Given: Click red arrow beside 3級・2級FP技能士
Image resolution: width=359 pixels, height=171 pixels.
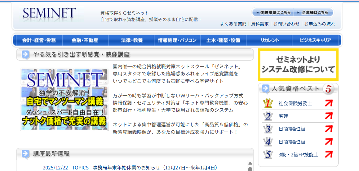Looking at the screenshot, I should click(328, 154).
